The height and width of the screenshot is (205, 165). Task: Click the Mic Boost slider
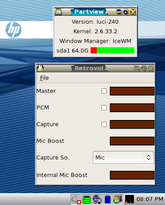click(x=132, y=141)
